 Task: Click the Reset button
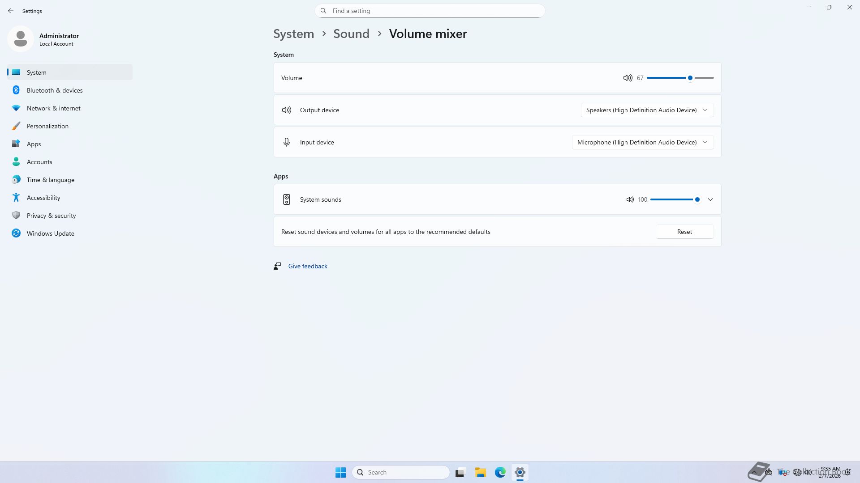pos(684,232)
